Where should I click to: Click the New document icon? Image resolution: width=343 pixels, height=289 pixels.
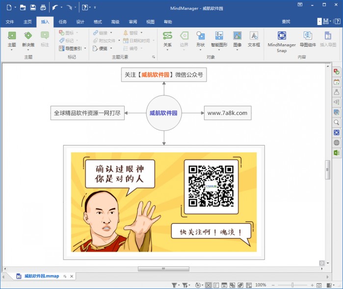click(9, 8)
